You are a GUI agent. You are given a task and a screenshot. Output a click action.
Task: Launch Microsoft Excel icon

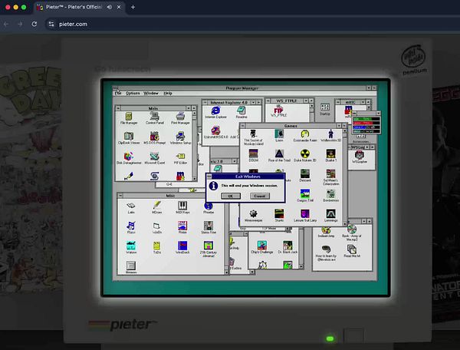155,158
